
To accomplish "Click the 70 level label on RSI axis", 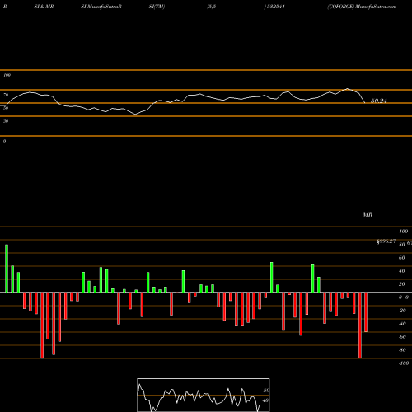I will coord(6,95).
